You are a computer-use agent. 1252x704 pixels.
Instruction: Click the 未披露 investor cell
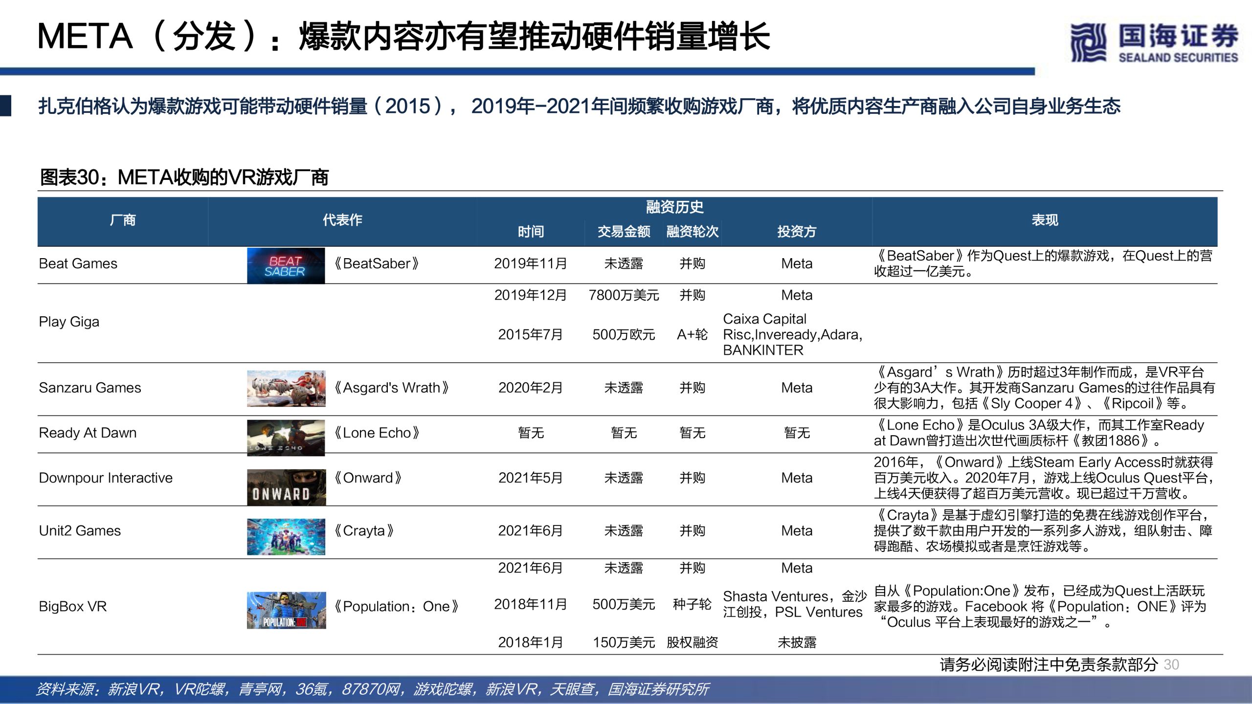click(797, 642)
